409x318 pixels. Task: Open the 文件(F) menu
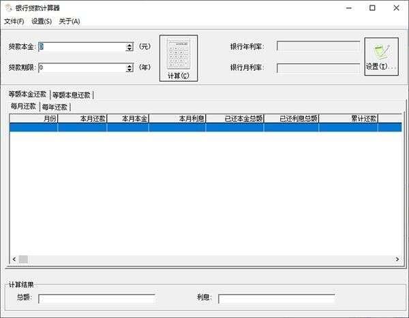coord(14,21)
